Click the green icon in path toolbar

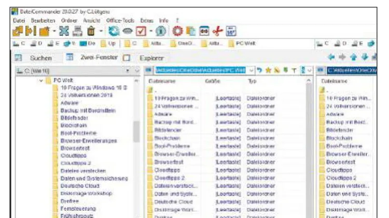tap(286, 70)
